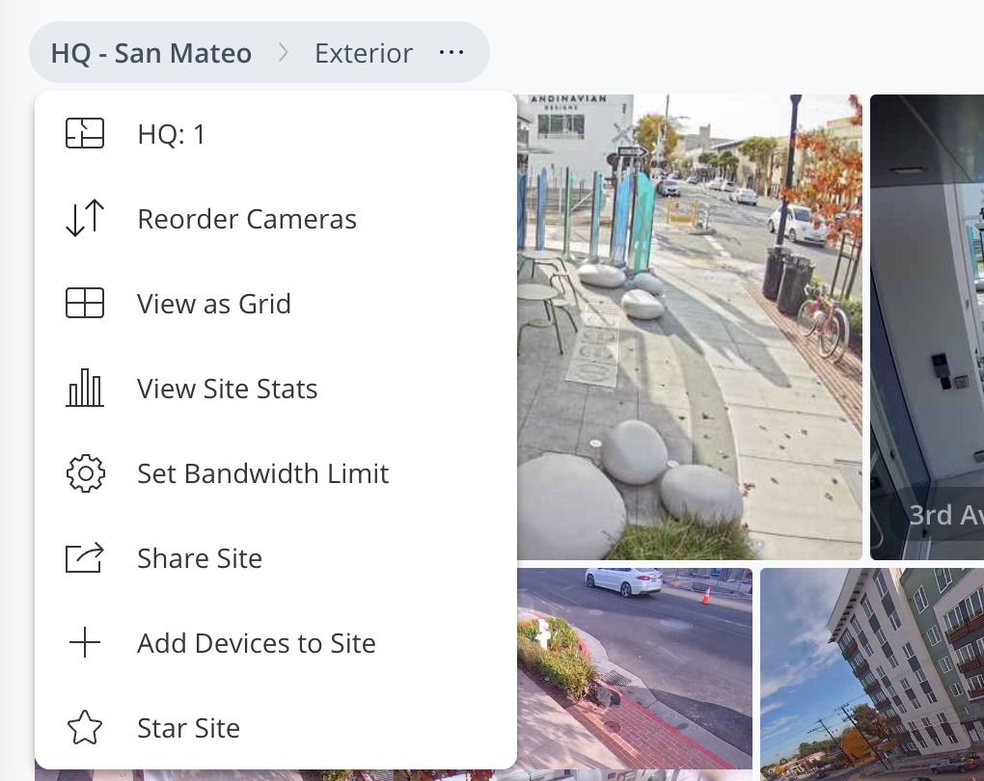This screenshot has height=781, width=984.
Task: Select the Share Site text in menu
Action: pos(200,558)
